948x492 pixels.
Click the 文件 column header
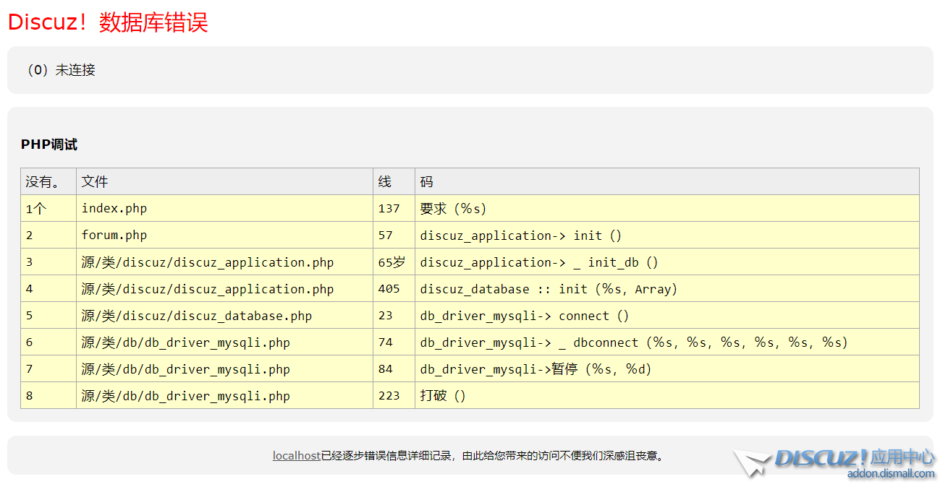(x=95, y=181)
